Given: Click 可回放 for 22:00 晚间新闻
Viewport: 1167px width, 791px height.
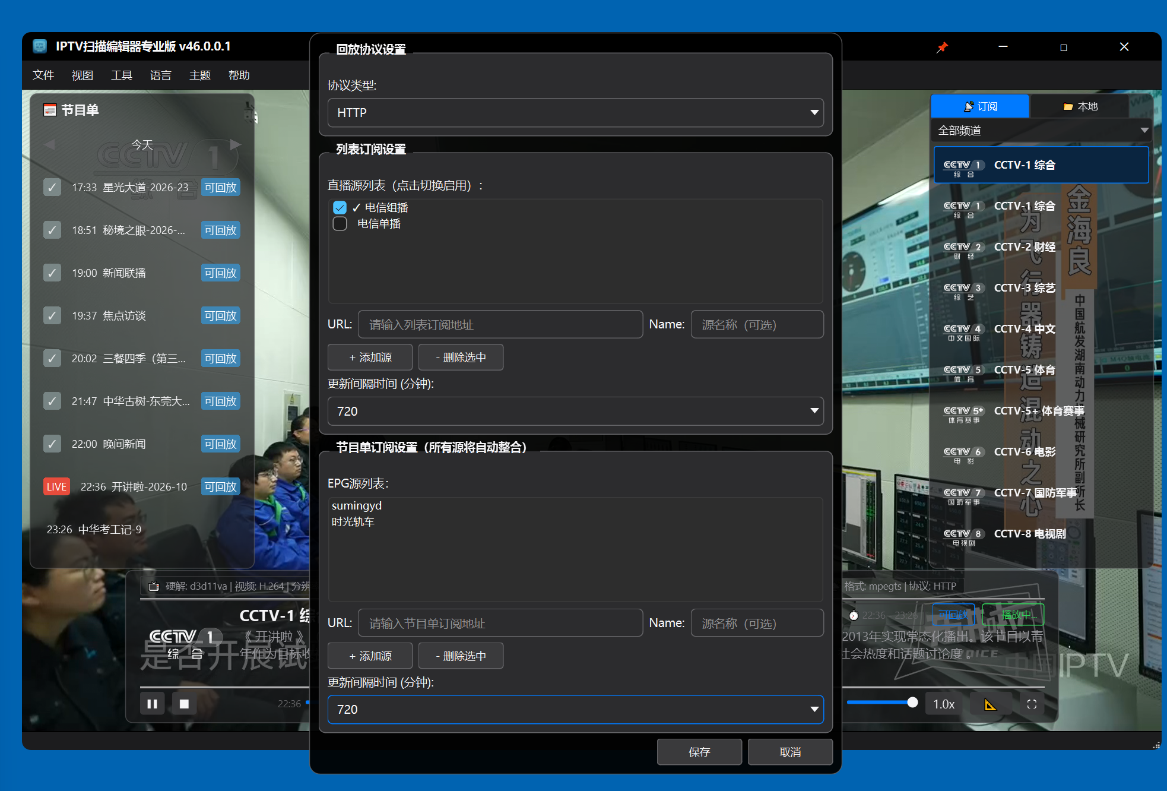Looking at the screenshot, I should tap(221, 444).
